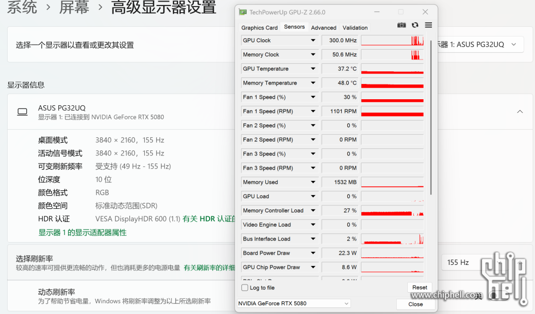Open the Fan 2 Speed (%) dropdown
The width and height of the screenshot is (535, 314).
pos(313,125)
